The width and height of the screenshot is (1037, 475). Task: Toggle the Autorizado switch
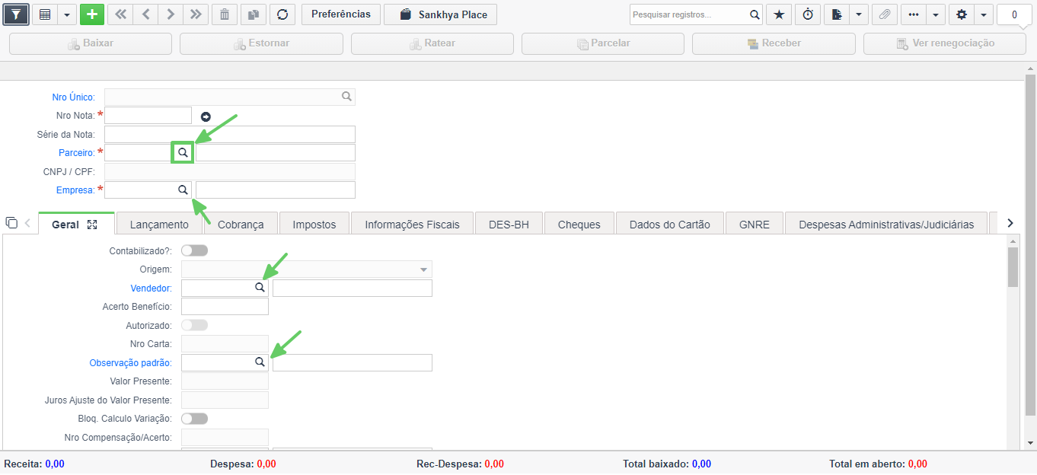click(x=194, y=325)
